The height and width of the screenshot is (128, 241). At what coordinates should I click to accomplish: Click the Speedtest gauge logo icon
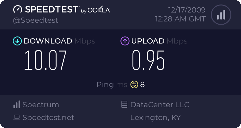[x=18, y=10]
